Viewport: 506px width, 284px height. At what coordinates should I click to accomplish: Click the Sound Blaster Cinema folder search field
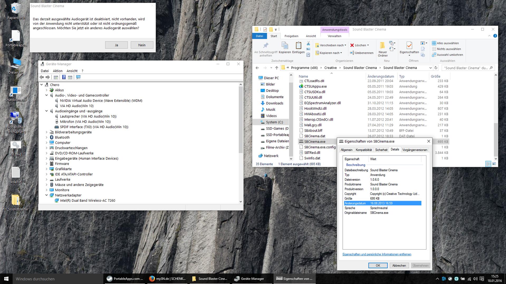[468, 68]
